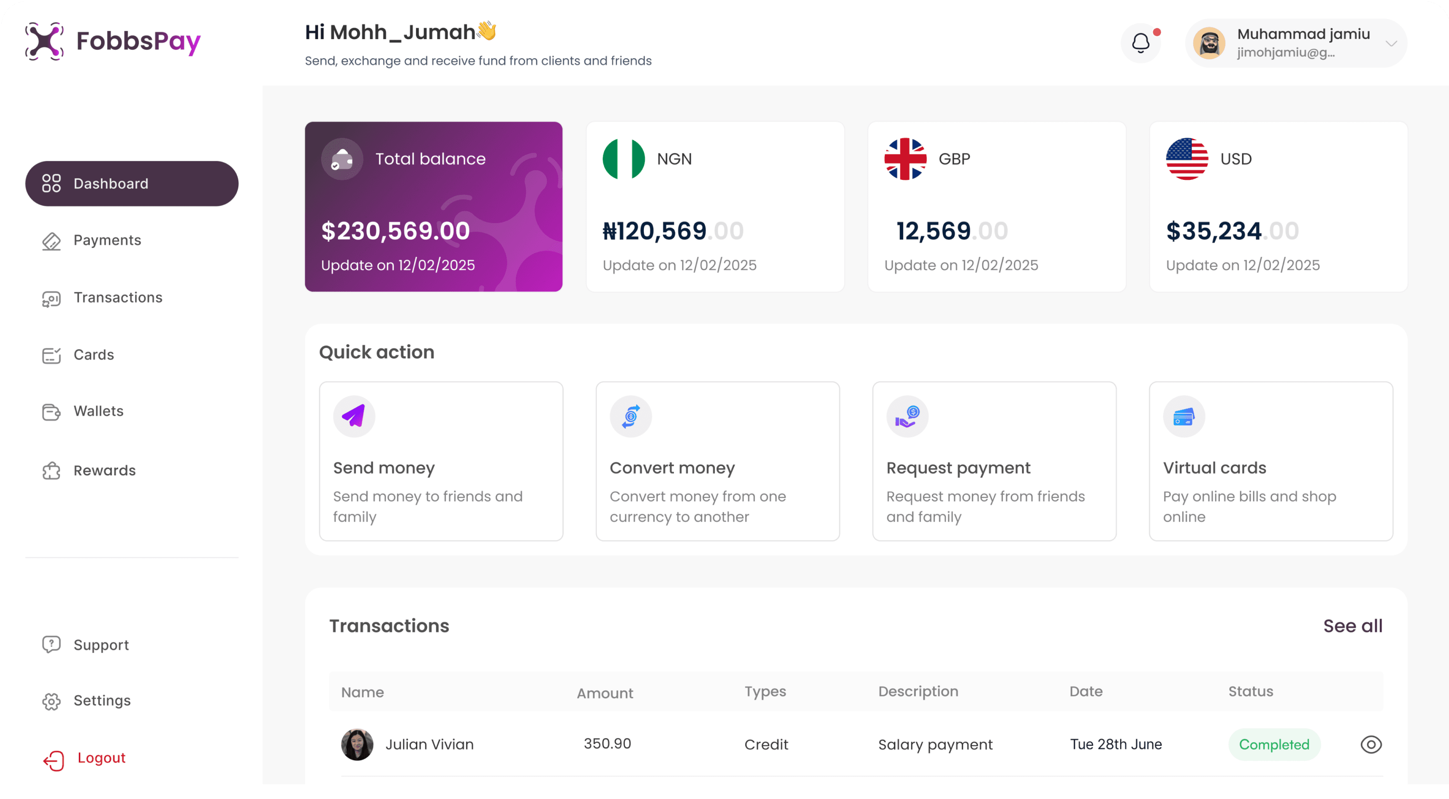The width and height of the screenshot is (1449, 799).
Task: Click the UK flag GBP icon
Action: 905,159
